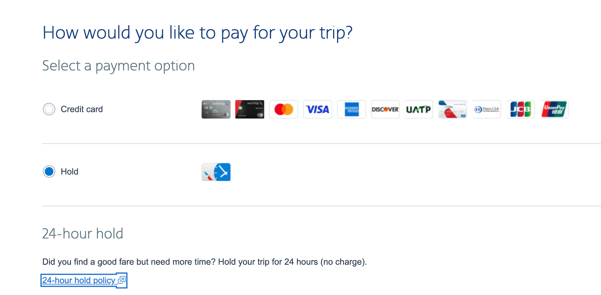
Task: Select the Credit card radio button
Action: pos(49,109)
